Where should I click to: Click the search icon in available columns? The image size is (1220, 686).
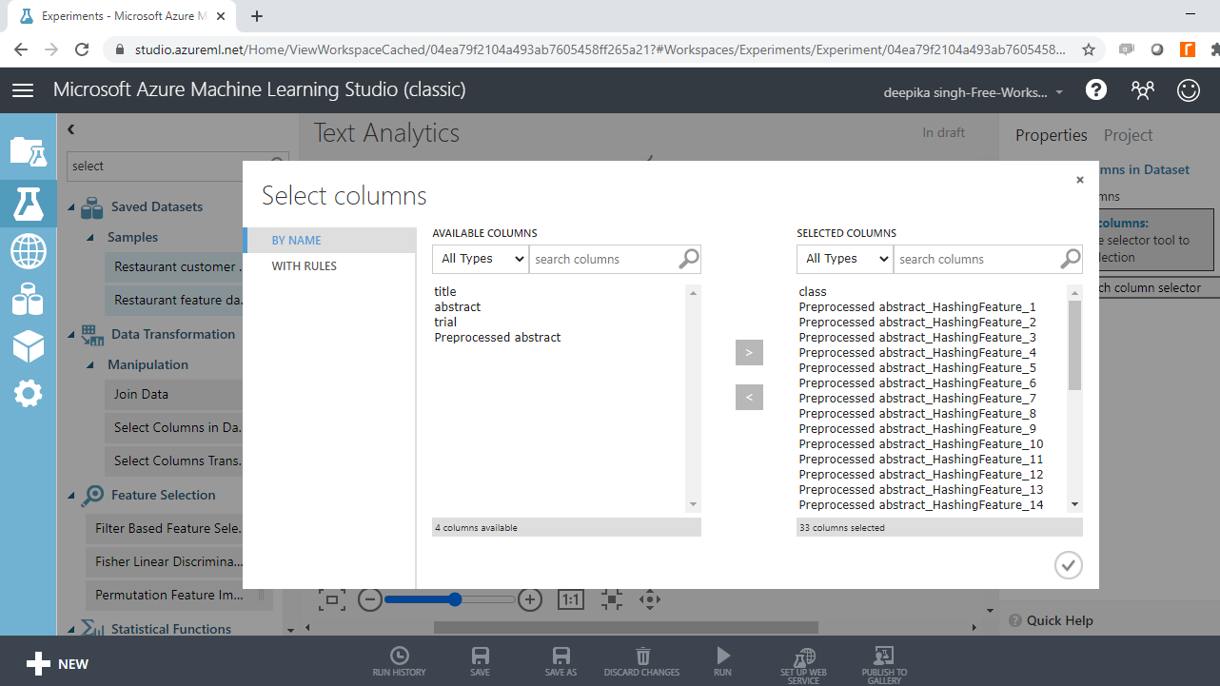pos(689,259)
